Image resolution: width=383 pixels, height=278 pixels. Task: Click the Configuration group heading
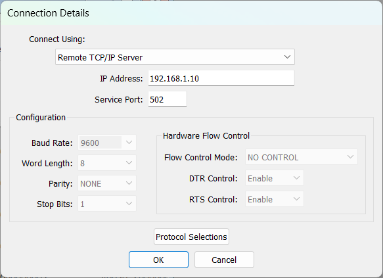pyautogui.click(x=41, y=117)
